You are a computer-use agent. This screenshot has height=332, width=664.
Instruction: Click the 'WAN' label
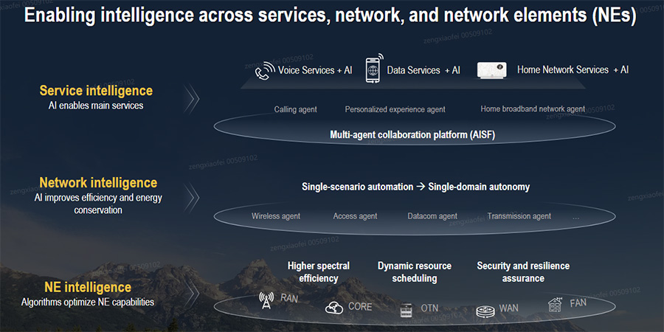508,308
